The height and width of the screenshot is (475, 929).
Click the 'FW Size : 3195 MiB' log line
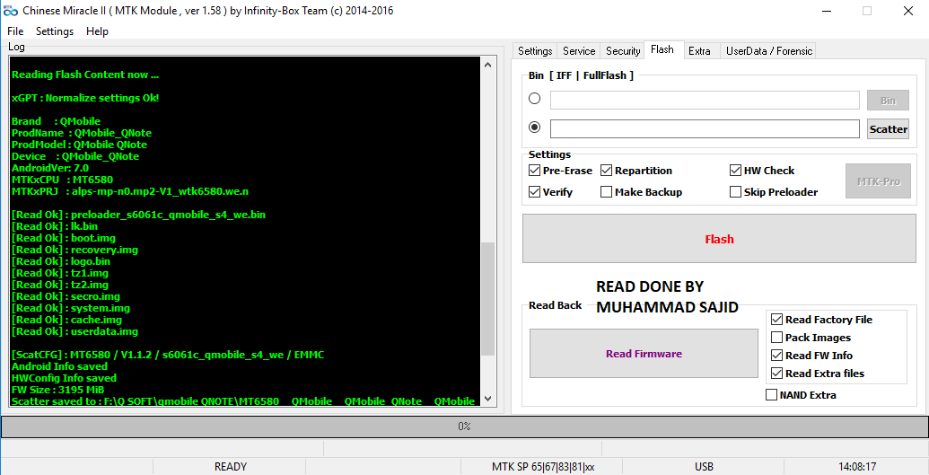pyautogui.click(x=58, y=390)
